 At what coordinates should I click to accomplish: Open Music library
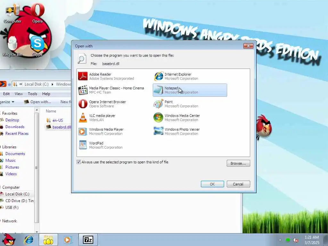click(11, 160)
